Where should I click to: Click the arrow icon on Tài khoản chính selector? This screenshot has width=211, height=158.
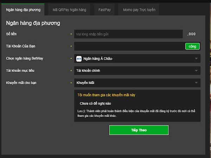click(x=196, y=71)
